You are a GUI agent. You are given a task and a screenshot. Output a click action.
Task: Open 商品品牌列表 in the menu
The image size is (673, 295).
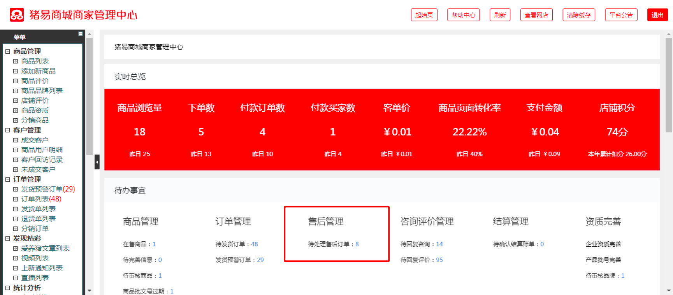[42, 91]
